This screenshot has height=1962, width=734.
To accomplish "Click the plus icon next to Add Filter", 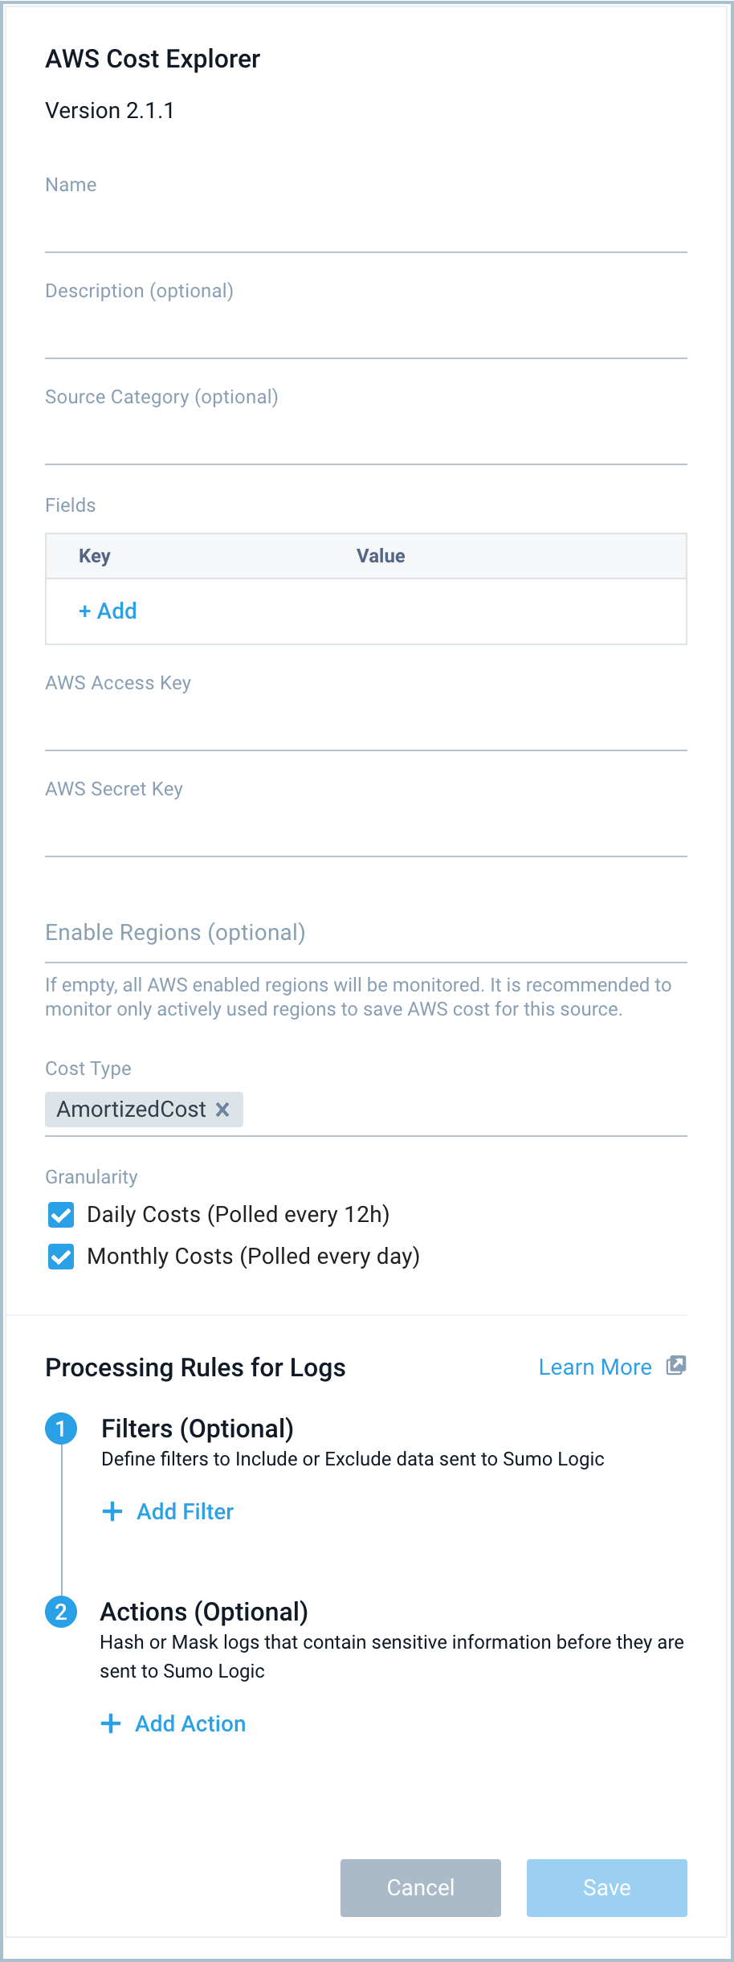I will coord(111,1511).
